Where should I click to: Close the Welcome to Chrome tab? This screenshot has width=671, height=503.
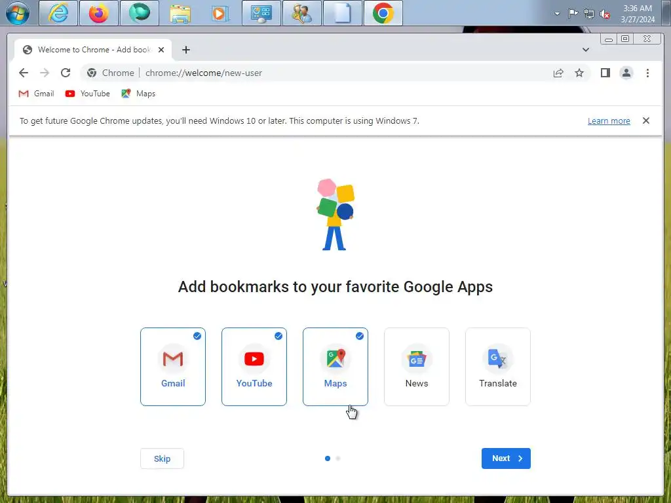click(x=161, y=50)
